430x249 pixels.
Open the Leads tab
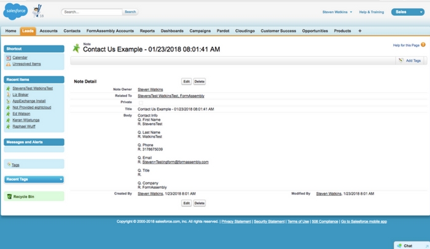(x=28, y=31)
